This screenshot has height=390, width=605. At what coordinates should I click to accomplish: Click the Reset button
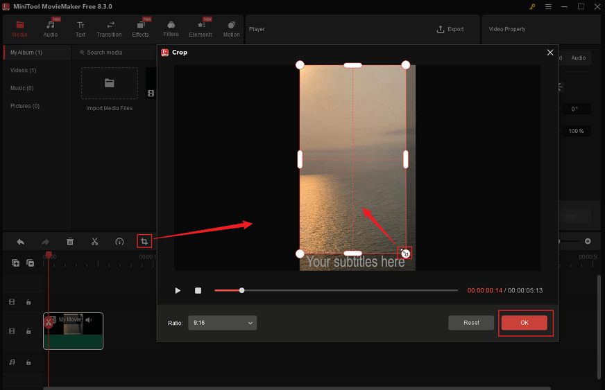[471, 323]
